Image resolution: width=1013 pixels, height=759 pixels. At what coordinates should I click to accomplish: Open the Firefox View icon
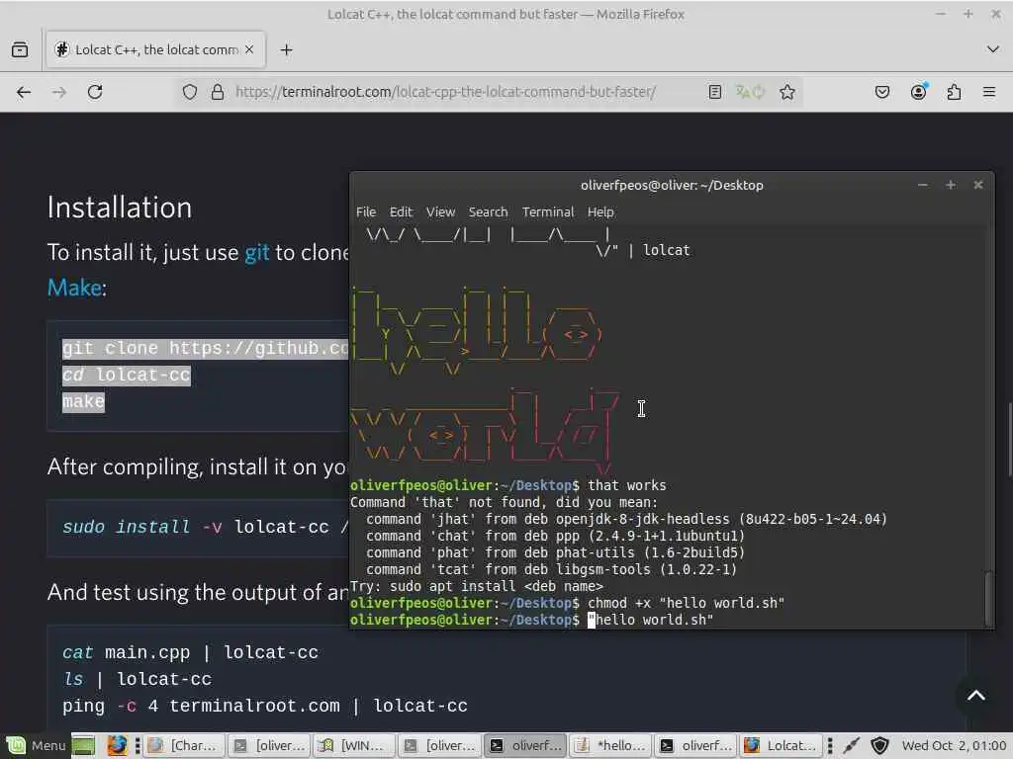[20, 49]
